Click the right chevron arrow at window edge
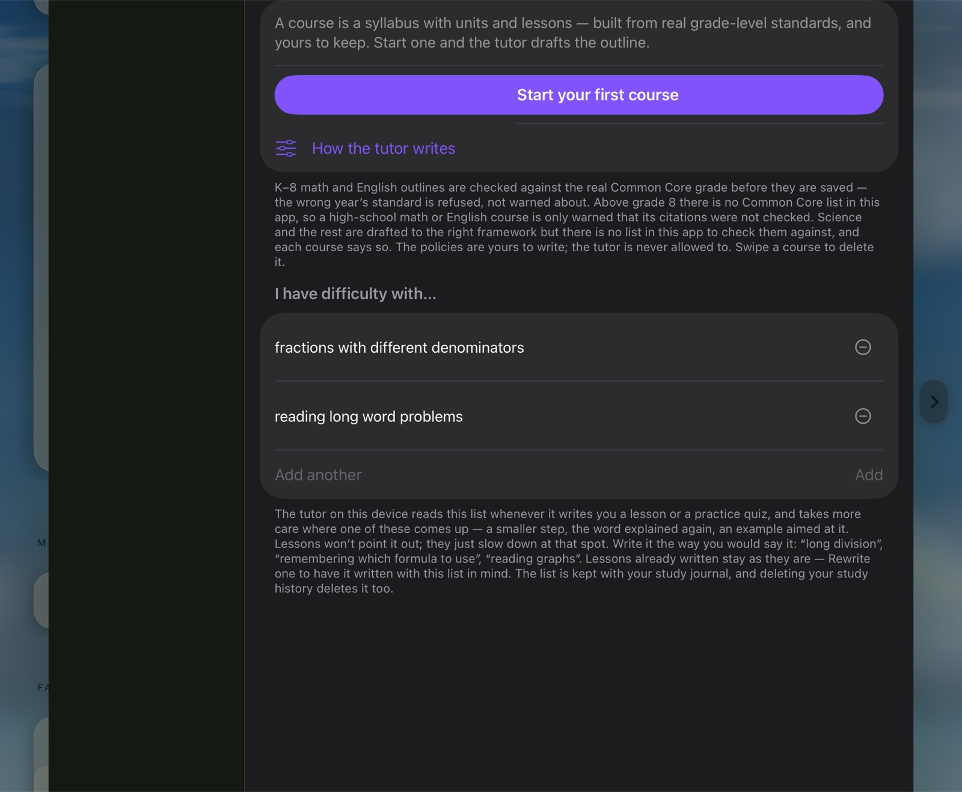Image resolution: width=962 pixels, height=792 pixels. 934,401
